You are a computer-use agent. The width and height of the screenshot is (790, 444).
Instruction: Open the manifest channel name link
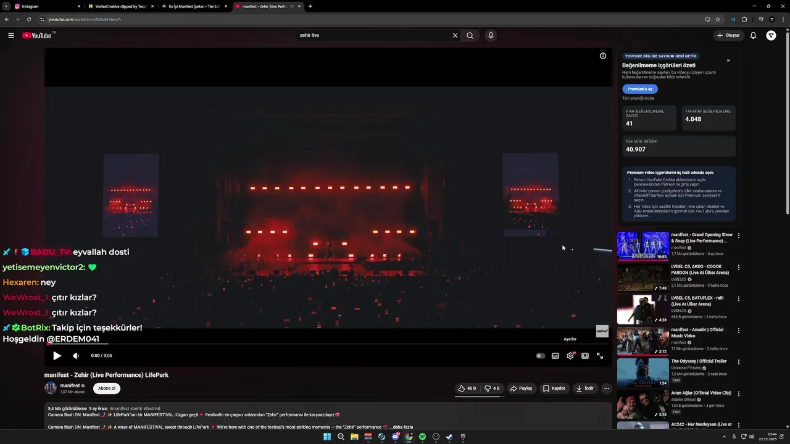[x=70, y=385]
